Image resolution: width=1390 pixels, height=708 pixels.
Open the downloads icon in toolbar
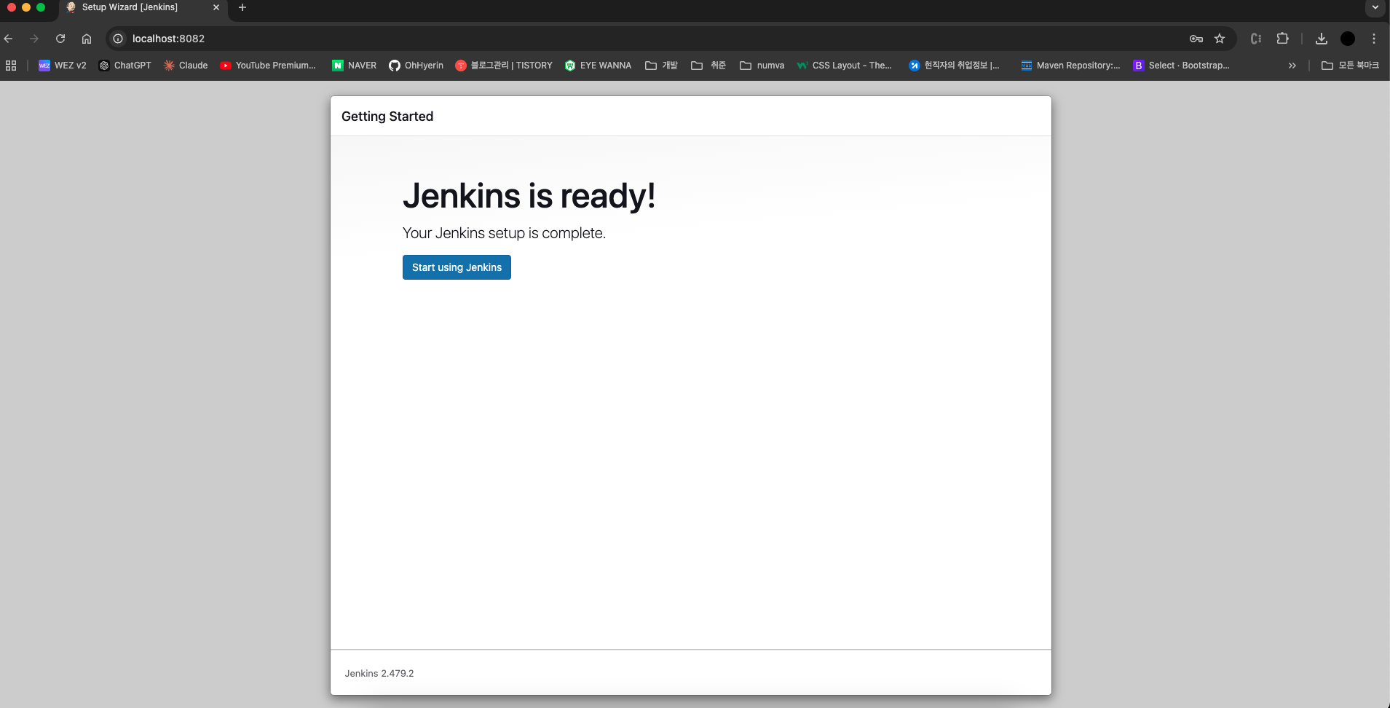click(x=1322, y=39)
